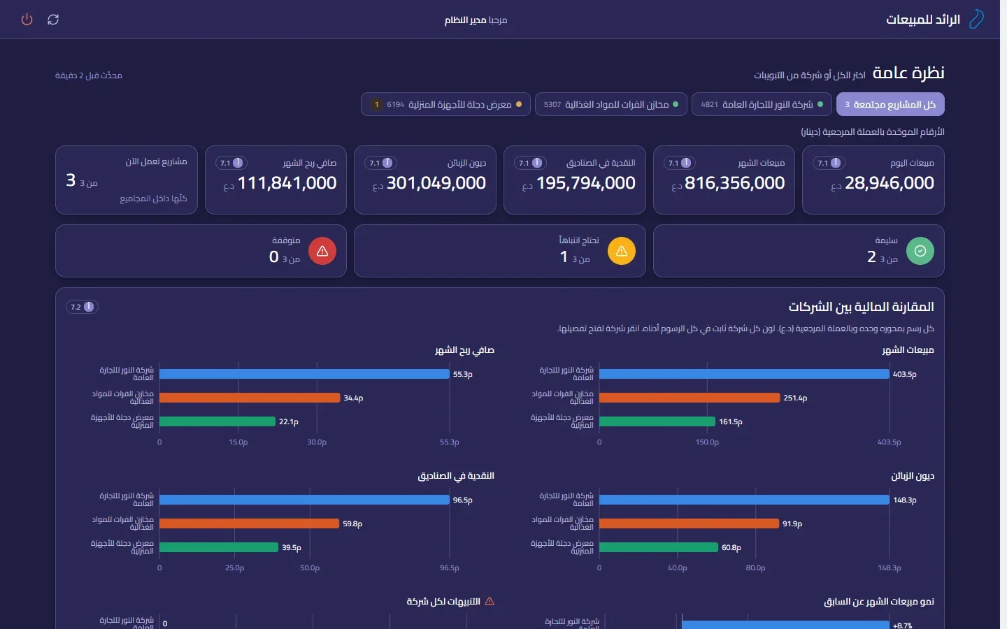
Task: Open the 7.1 info badge on النقدية في الصناديق card
Action: [x=530, y=163]
